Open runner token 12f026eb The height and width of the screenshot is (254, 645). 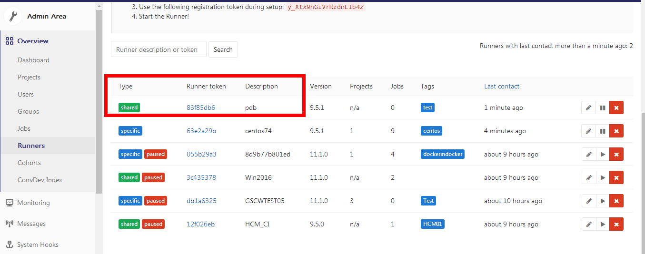pos(201,224)
